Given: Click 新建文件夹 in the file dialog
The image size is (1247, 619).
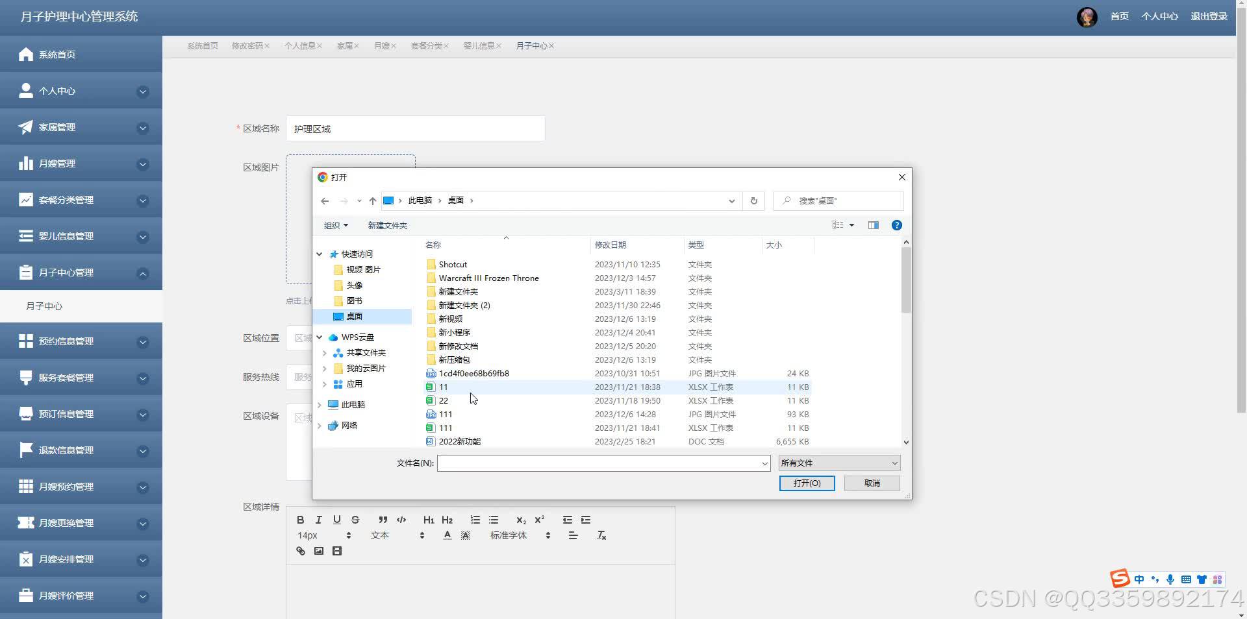Looking at the screenshot, I should [x=387, y=225].
